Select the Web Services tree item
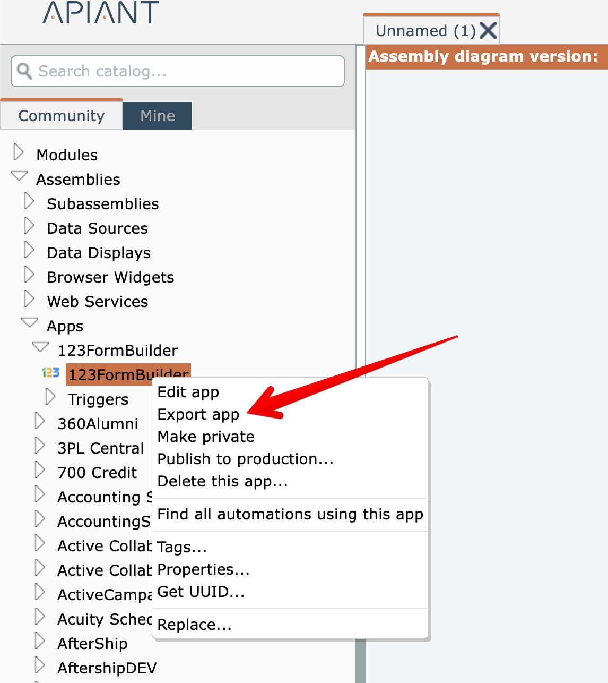The image size is (608, 683). (98, 302)
